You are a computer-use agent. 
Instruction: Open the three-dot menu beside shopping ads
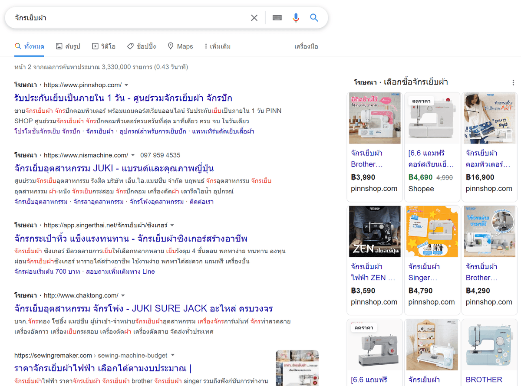pos(513,82)
